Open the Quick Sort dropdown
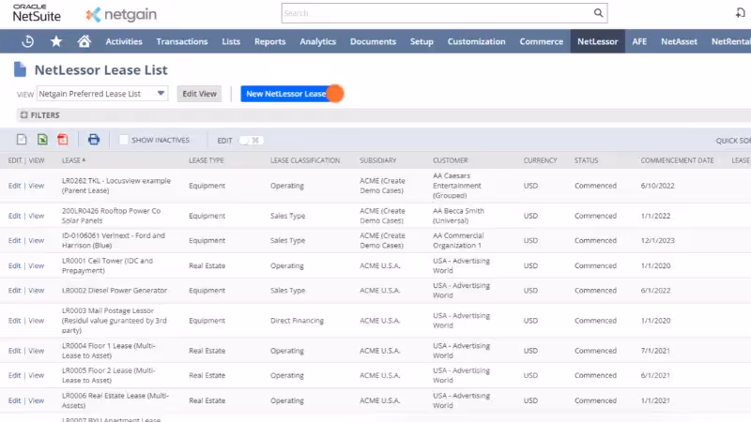This screenshot has height=422, width=751. 733,141
